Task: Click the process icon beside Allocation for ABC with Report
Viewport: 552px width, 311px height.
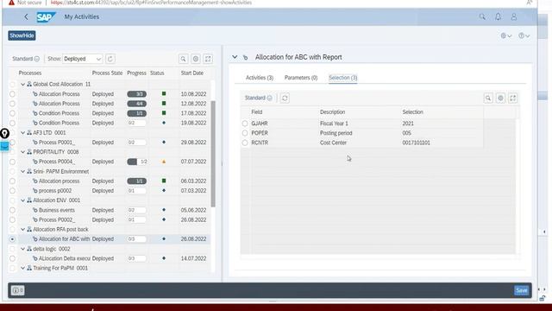Action: [x=245, y=57]
